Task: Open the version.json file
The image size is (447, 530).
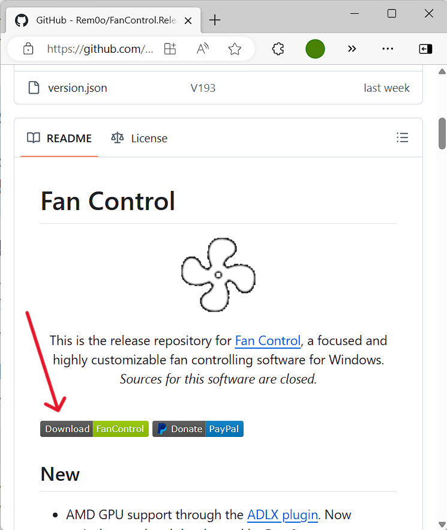Action: (77, 88)
